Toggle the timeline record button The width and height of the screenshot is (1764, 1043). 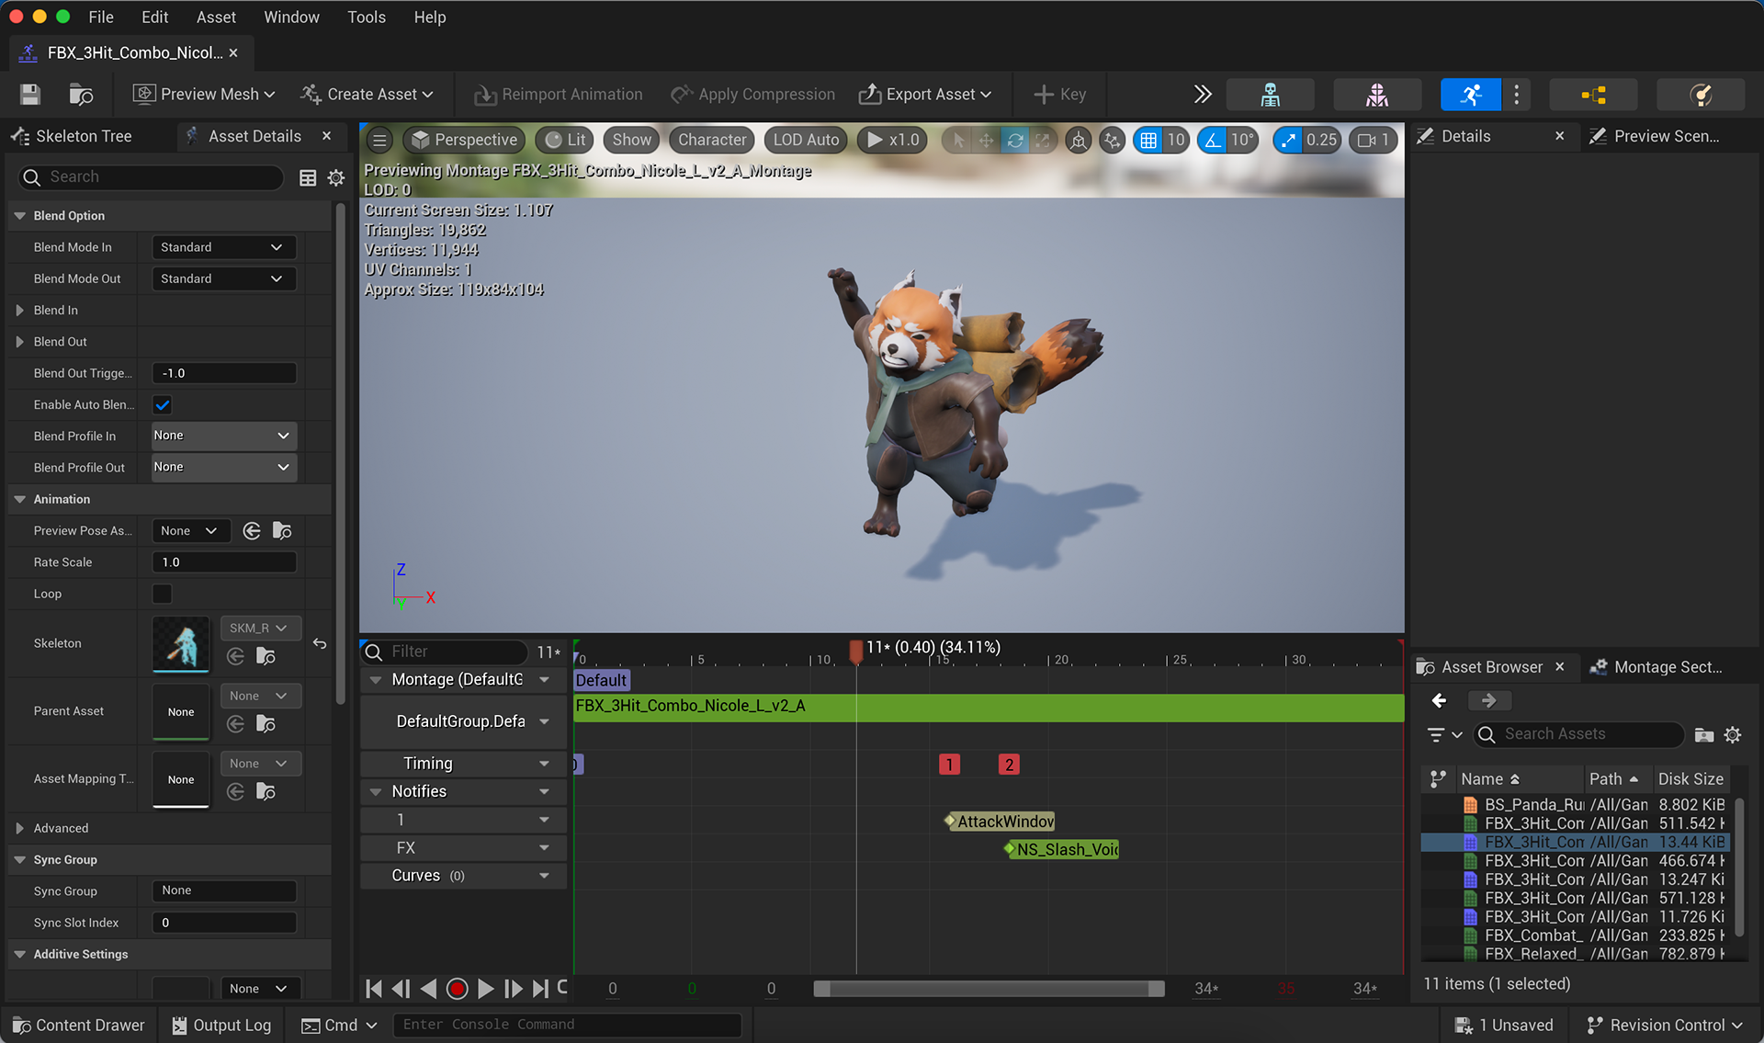tap(457, 989)
